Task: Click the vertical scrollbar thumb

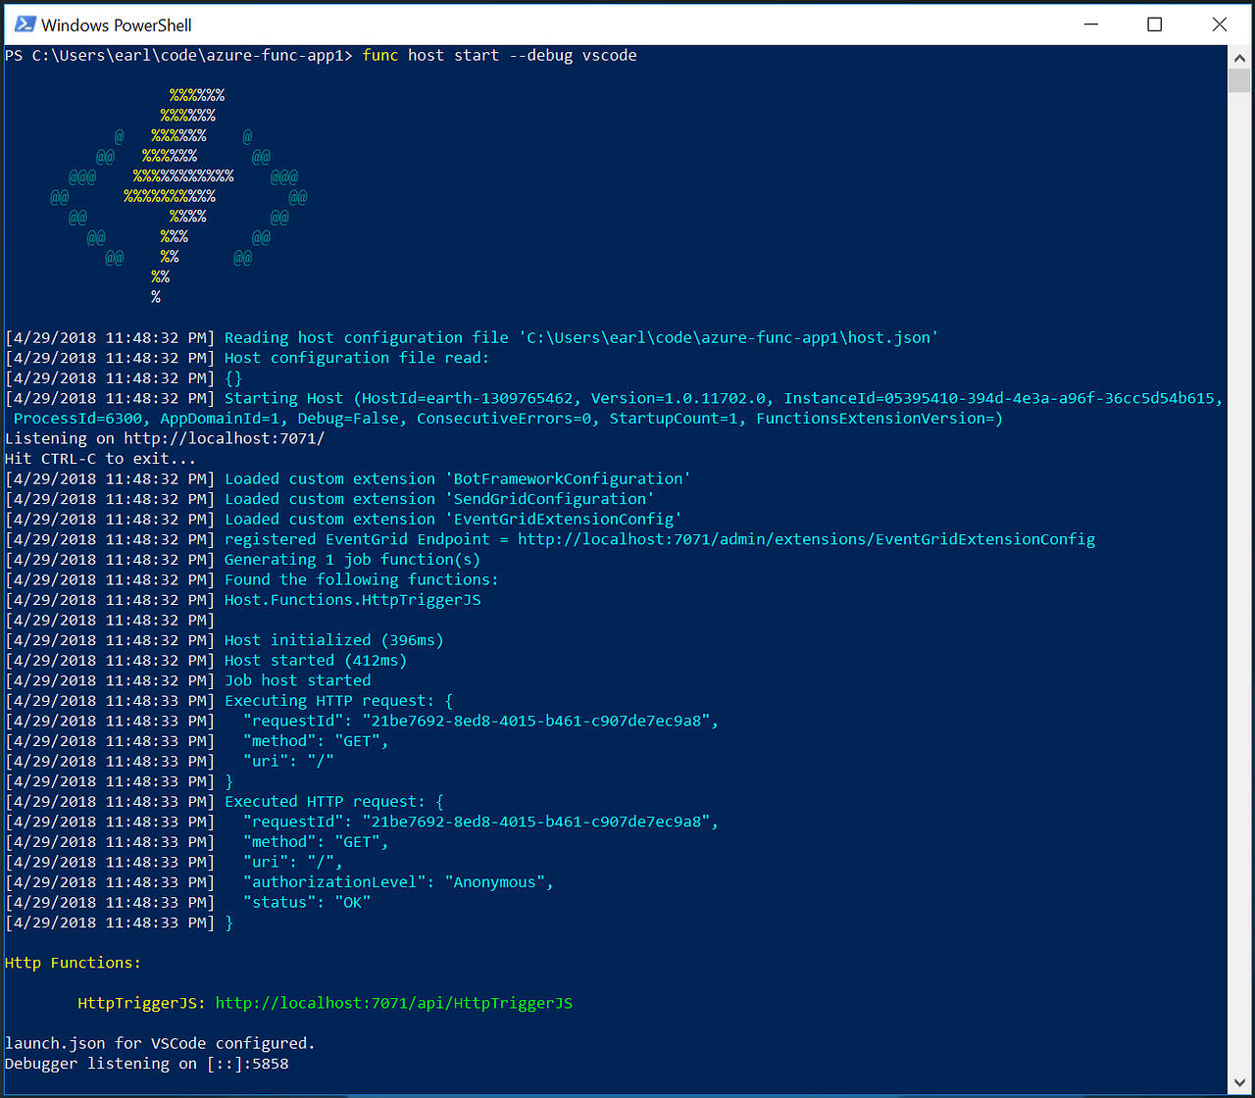Action: (1238, 80)
